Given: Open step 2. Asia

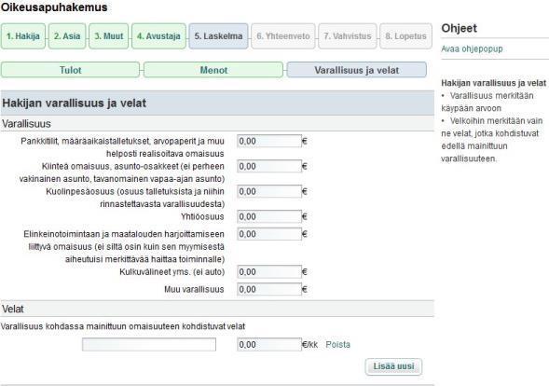Looking at the screenshot, I should tap(67, 36).
